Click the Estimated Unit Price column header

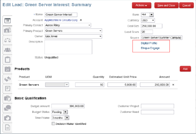click(x=123, y=77)
